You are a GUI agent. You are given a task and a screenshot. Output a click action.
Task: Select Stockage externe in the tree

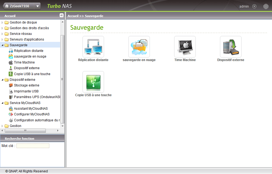click(26, 85)
